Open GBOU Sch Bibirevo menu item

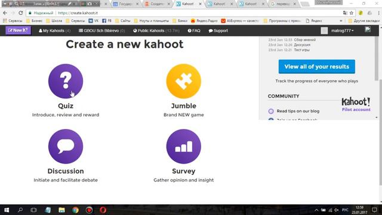(101, 30)
